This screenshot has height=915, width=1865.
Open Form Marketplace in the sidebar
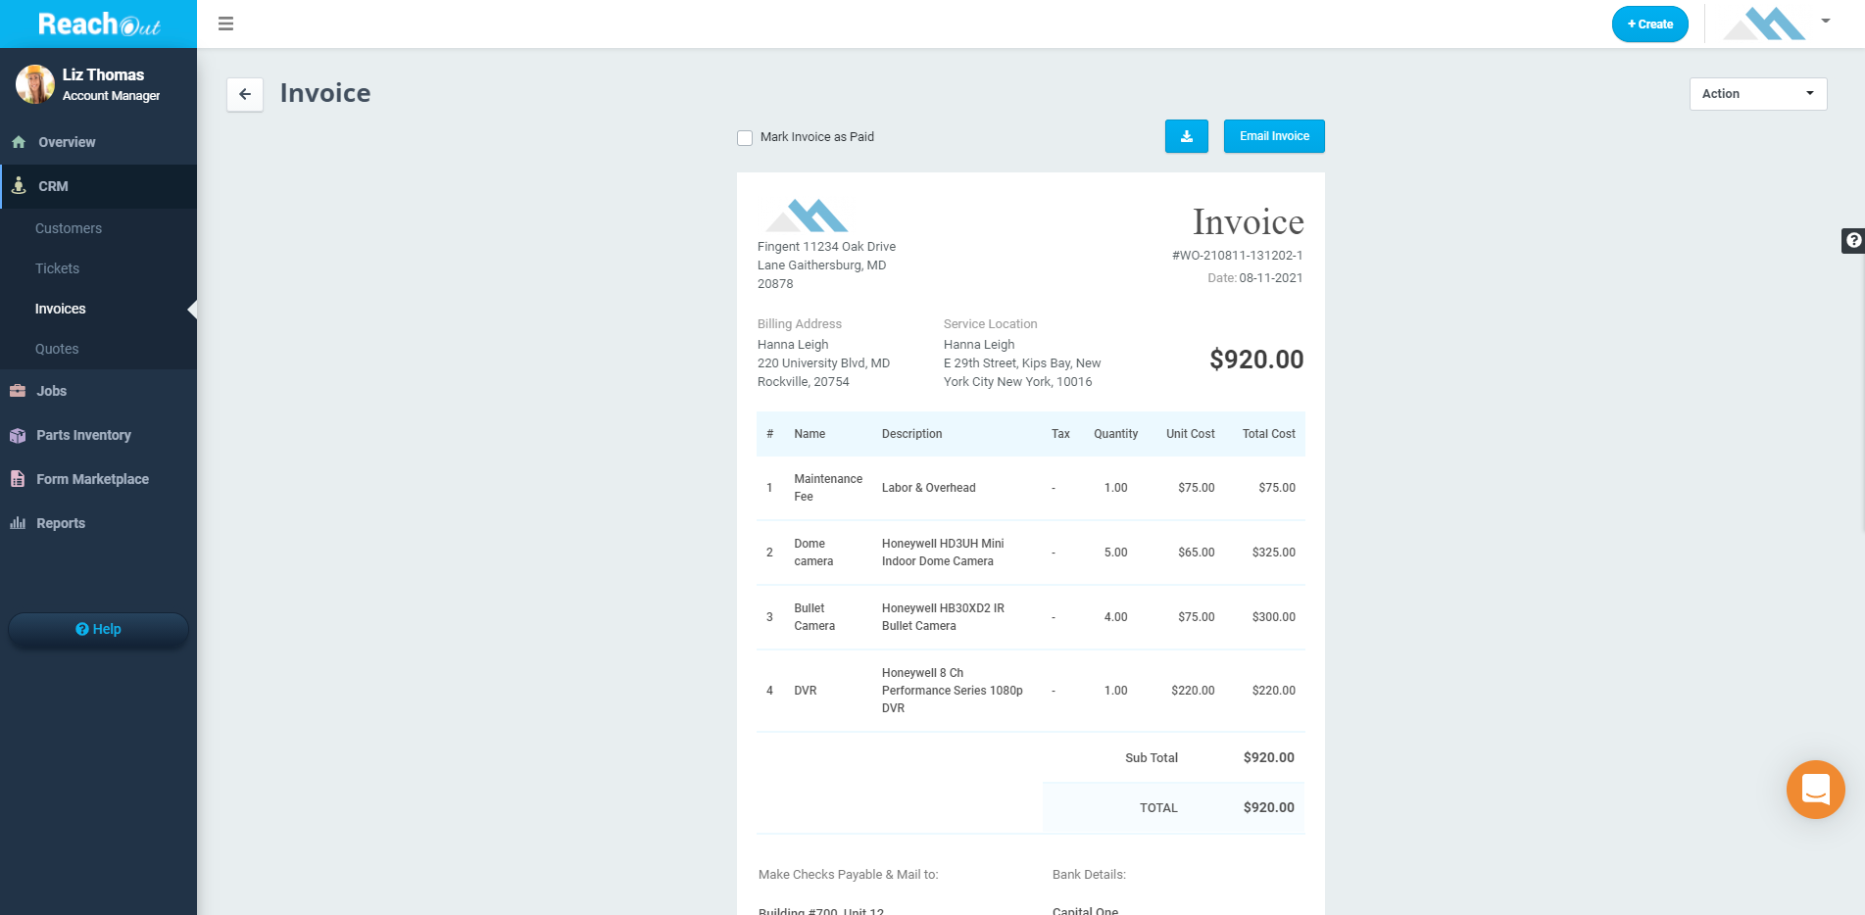98,479
